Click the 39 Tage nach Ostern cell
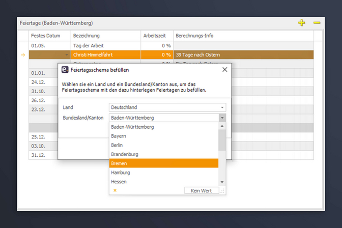342x228 pixels. pos(244,55)
